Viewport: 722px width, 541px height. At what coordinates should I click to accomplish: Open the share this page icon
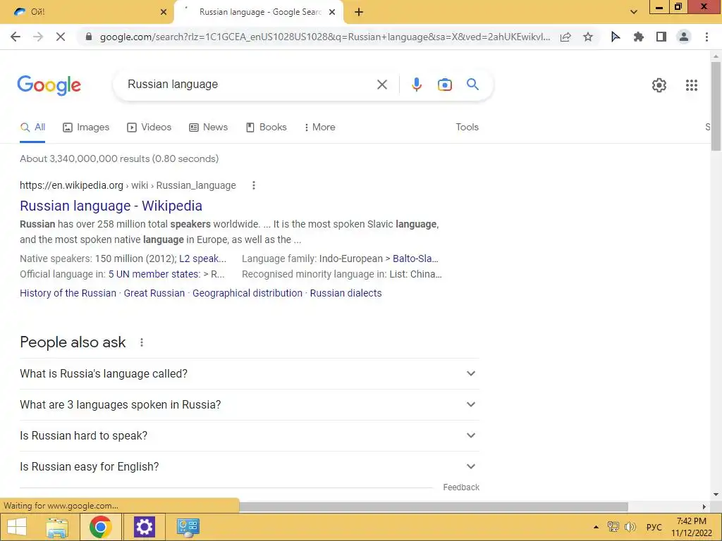pos(565,37)
